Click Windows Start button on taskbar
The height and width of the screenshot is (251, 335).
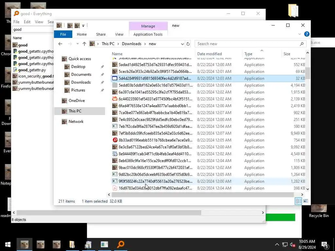pyautogui.click(x=8, y=244)
